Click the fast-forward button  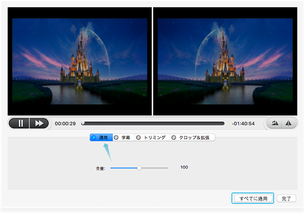pyautogui.click(x=39, y=123)
